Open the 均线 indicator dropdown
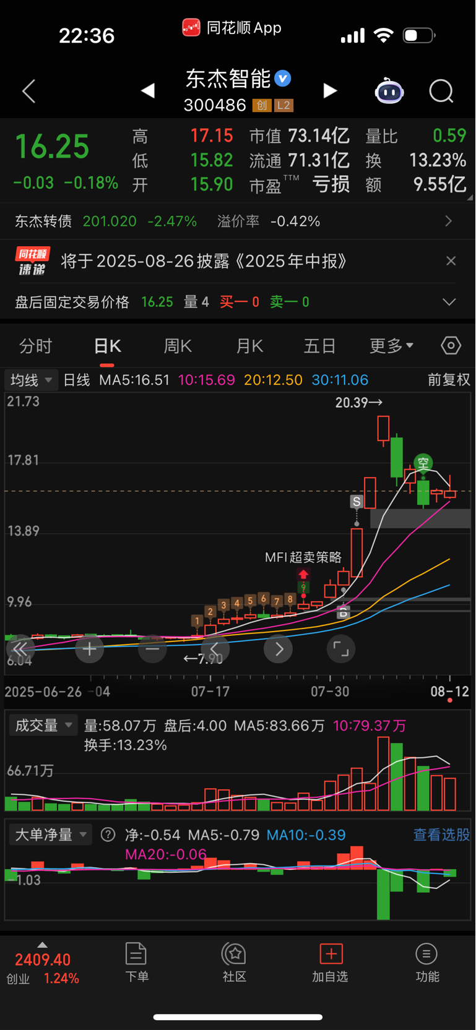This screenshot has height=1030, width=476. [x=31, y=380]
